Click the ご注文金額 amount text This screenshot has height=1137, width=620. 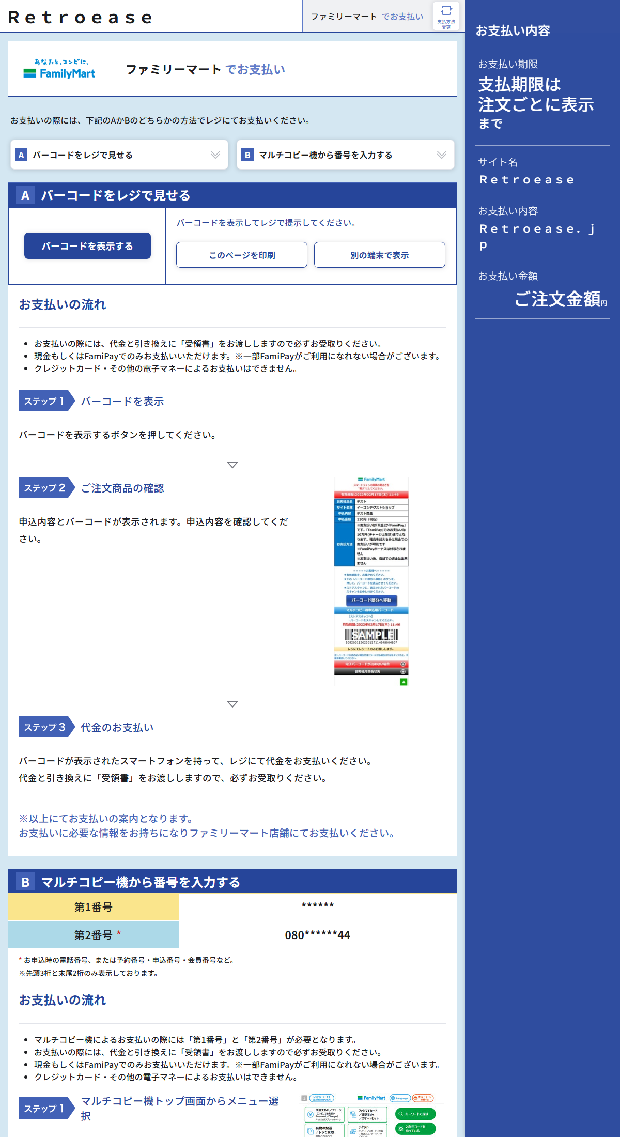pyautogui.click(x=557, y=299)
